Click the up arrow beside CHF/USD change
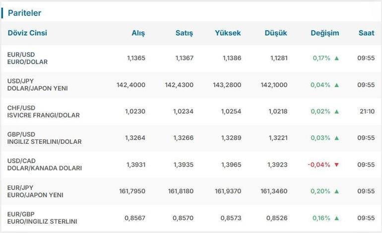382x233 pixels. [337, 112]
